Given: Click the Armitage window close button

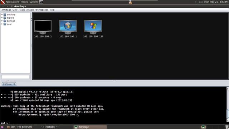Looking at the screenshot, I should pos(12,6).
